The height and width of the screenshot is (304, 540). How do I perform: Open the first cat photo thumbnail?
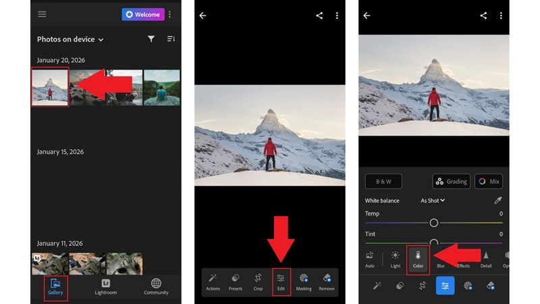click(x=50, y=263)
